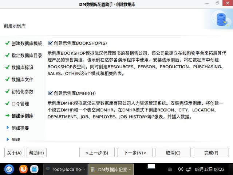
Task: Click the keyboard input tray icon
Action: coord(170,169)
